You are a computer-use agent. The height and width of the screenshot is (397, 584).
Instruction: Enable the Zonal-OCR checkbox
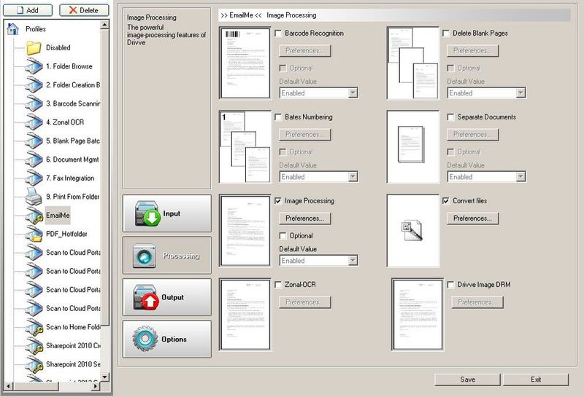278,285
